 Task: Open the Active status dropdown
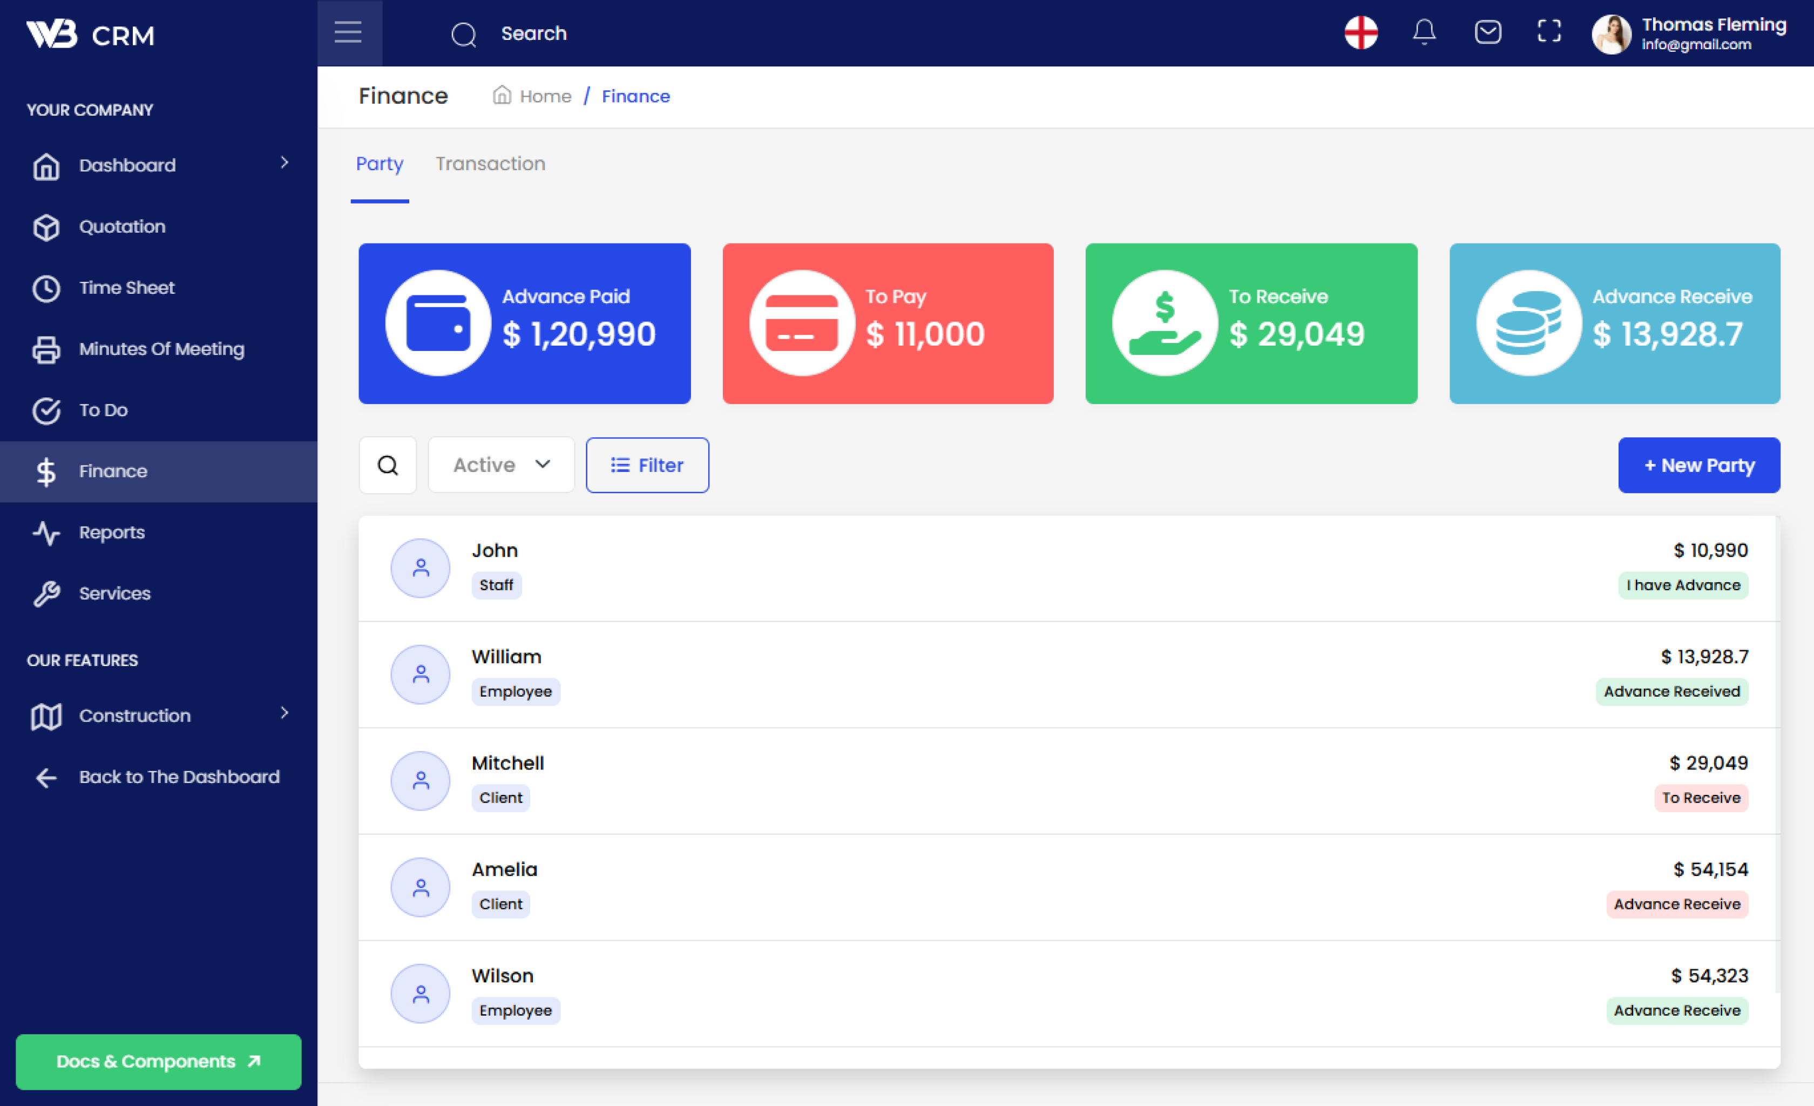tap(502, 466)
